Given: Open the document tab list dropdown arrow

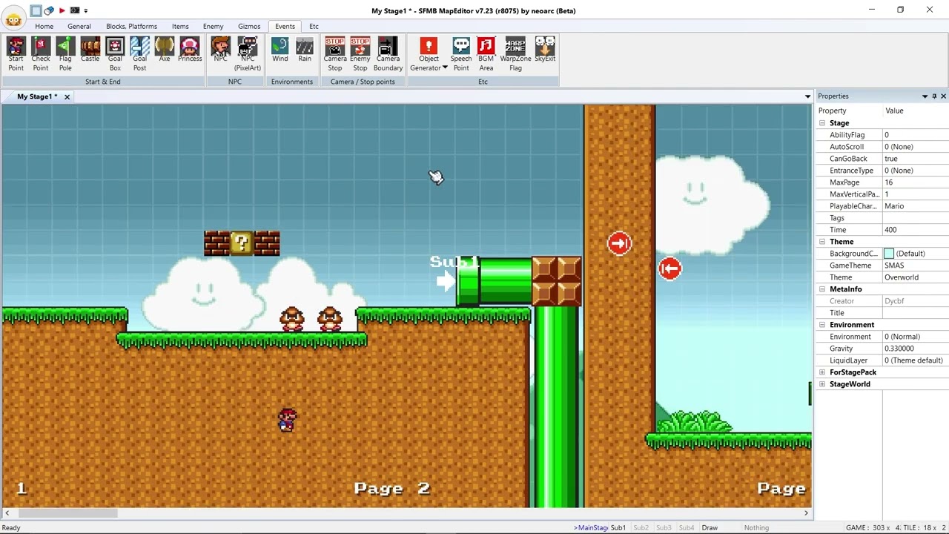Looking at the screenshot, I should (807, 96).
